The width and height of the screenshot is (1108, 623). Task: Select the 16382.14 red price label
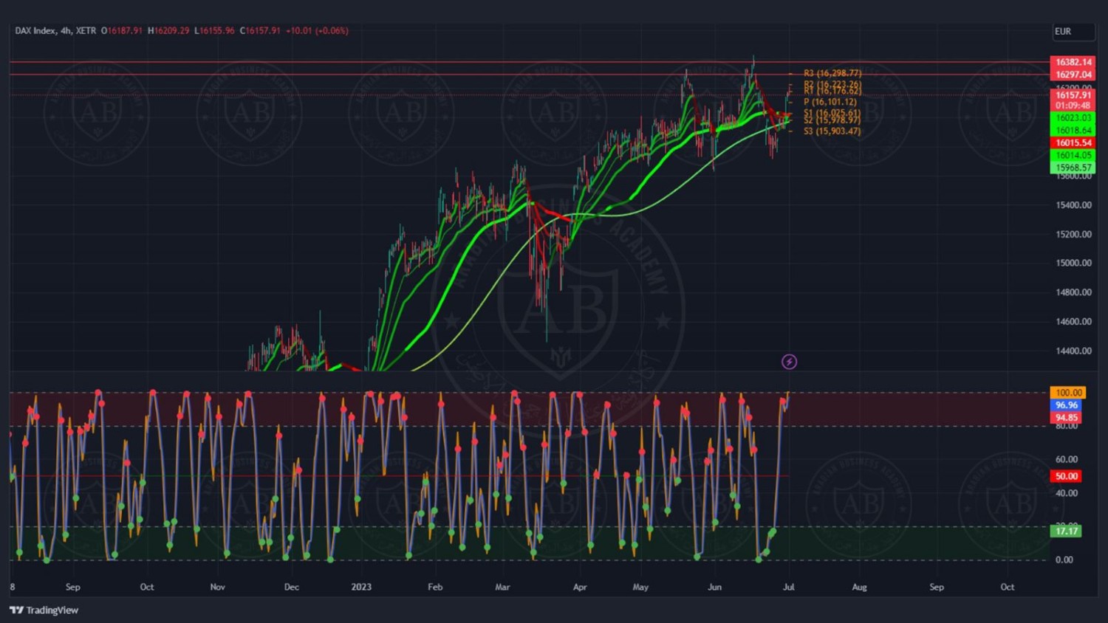pyautogui.click(x=1073, y=63)
